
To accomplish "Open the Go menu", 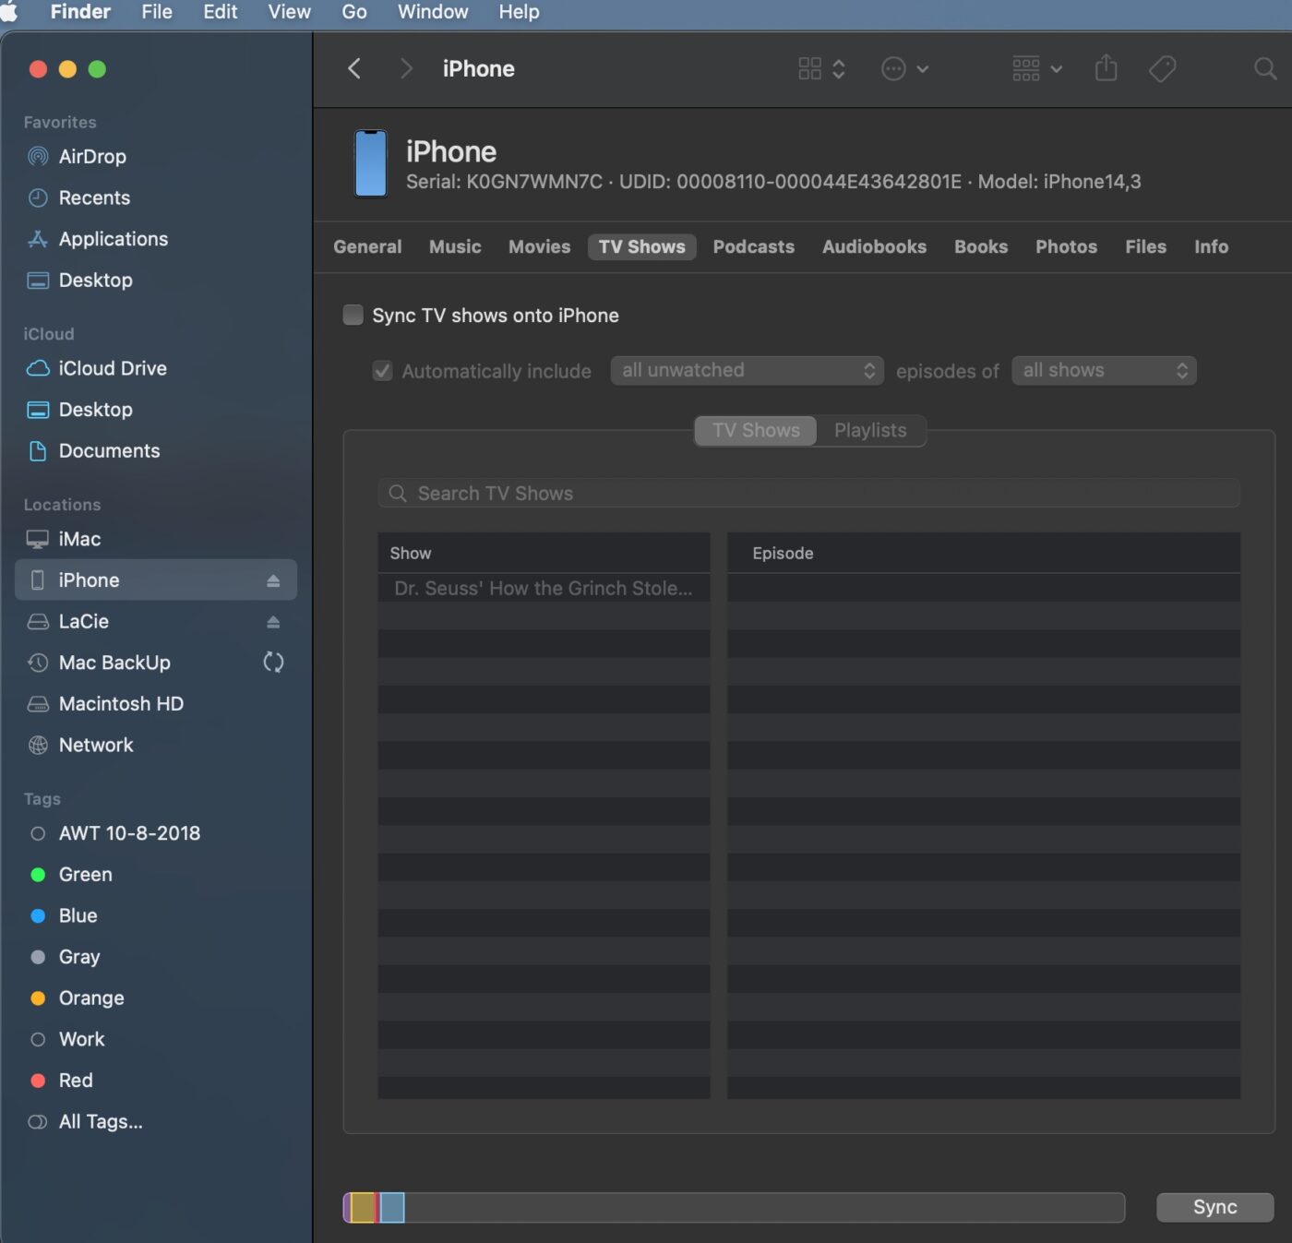I will pyautogui.click(x=354, y=12).
